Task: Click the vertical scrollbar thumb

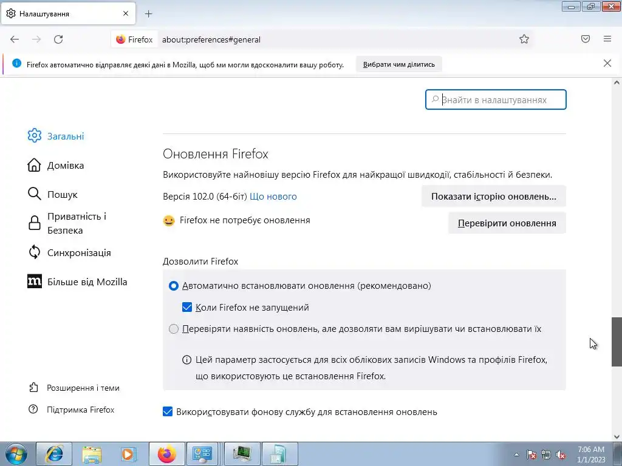Action: coord(617,342)
